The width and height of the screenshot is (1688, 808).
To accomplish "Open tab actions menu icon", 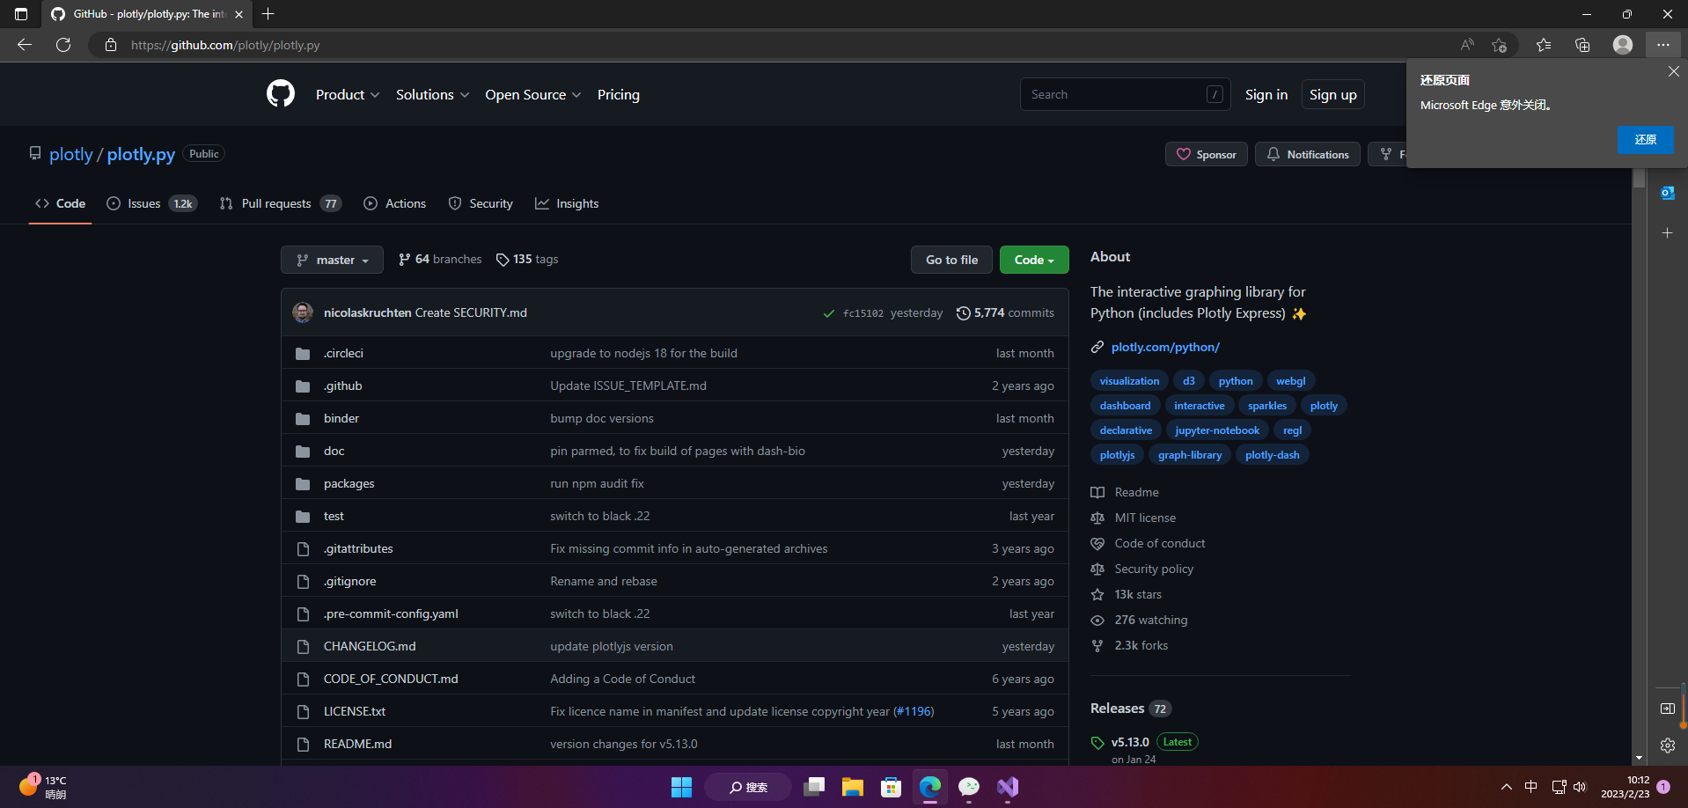I will 21,14.
